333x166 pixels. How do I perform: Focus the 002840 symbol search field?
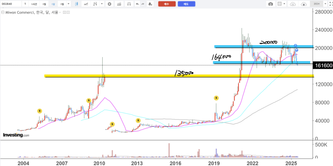pos(11,4)
